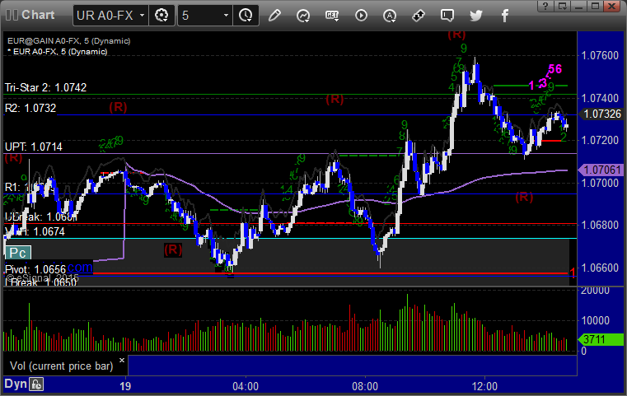Expand the UR A0-FX symbol dropdown
Image resolution: width=627 pixels, height=396 pixels.
point(143,16)
